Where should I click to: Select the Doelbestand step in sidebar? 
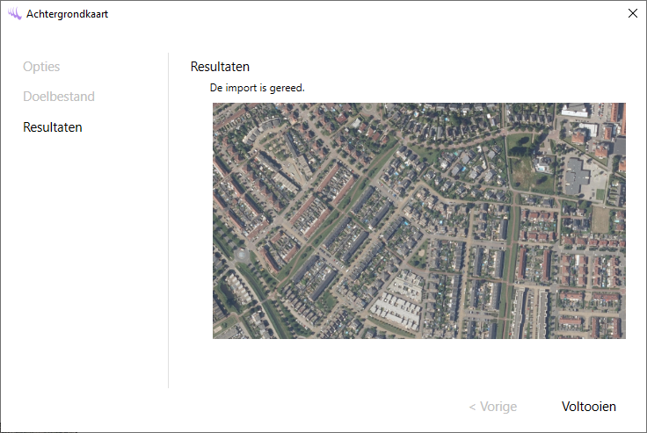[x=59, y=97]
